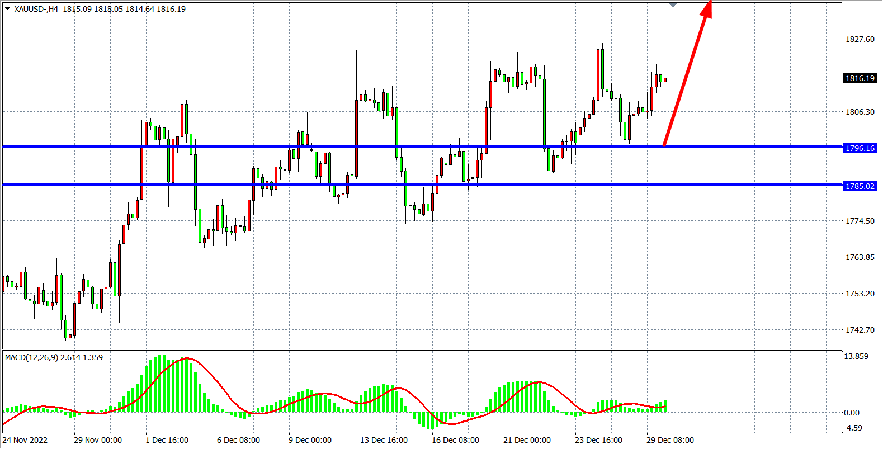Click the 1827.60 price scale value
Image resolution: width=883 pixels, height=449 pixels.
pyautogui.click(x=860, y=39)
